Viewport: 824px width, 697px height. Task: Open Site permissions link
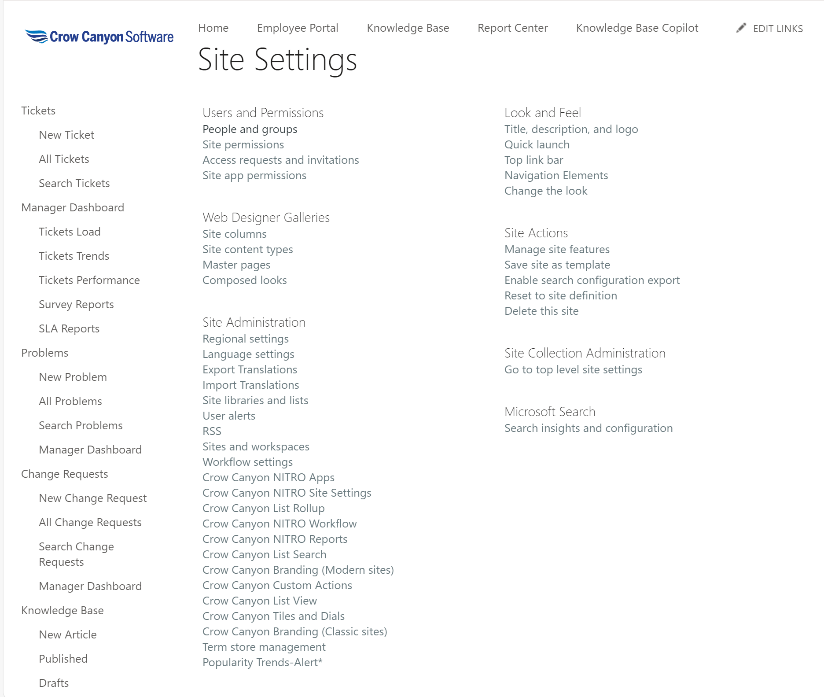[x=243, y=145]
